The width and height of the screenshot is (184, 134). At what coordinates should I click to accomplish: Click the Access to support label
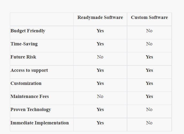[x=29, y=70]
